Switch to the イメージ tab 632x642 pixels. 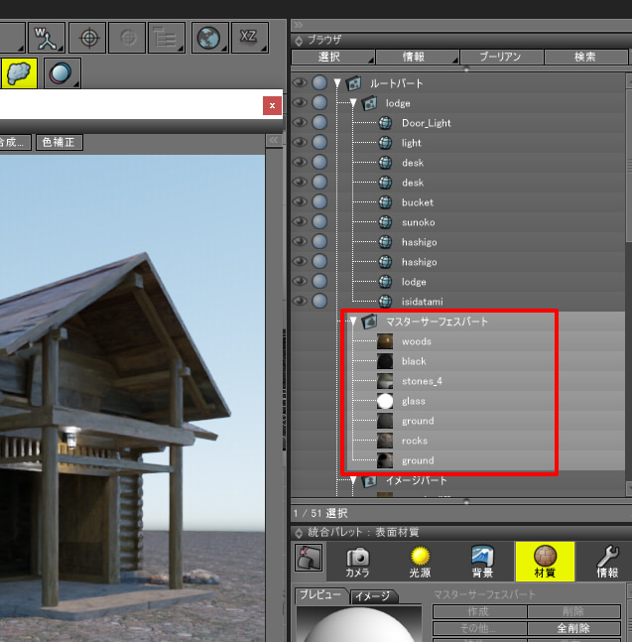tap(375, 596)
